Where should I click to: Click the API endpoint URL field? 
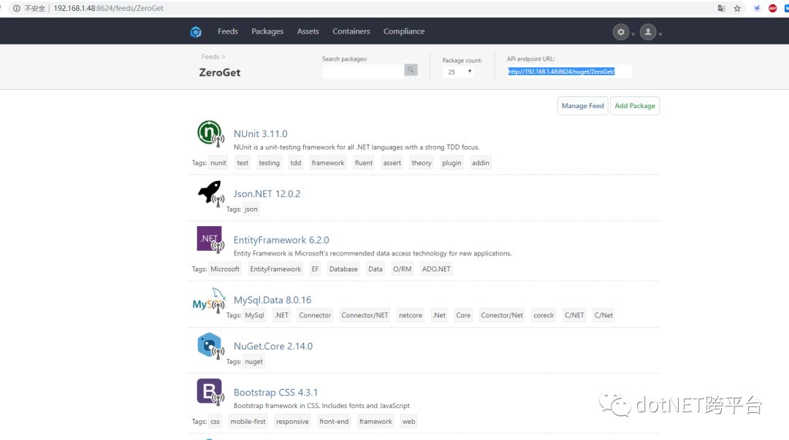[569, 72]
